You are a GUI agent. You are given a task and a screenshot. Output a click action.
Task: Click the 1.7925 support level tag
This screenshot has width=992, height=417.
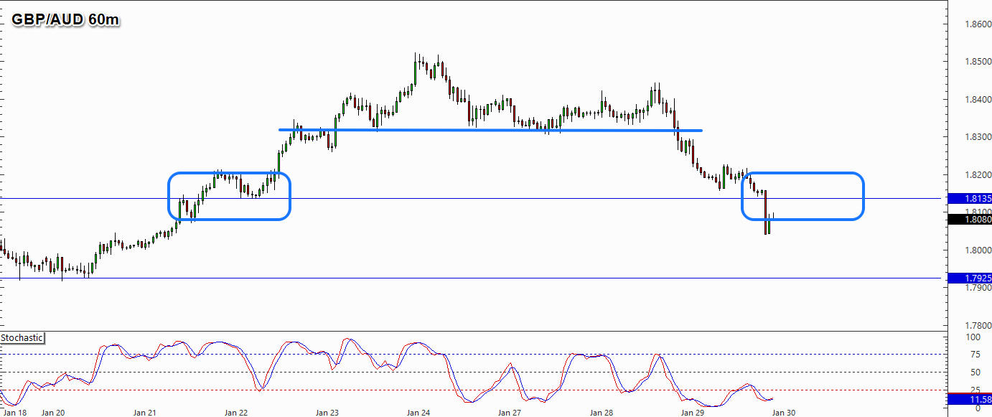970,278
